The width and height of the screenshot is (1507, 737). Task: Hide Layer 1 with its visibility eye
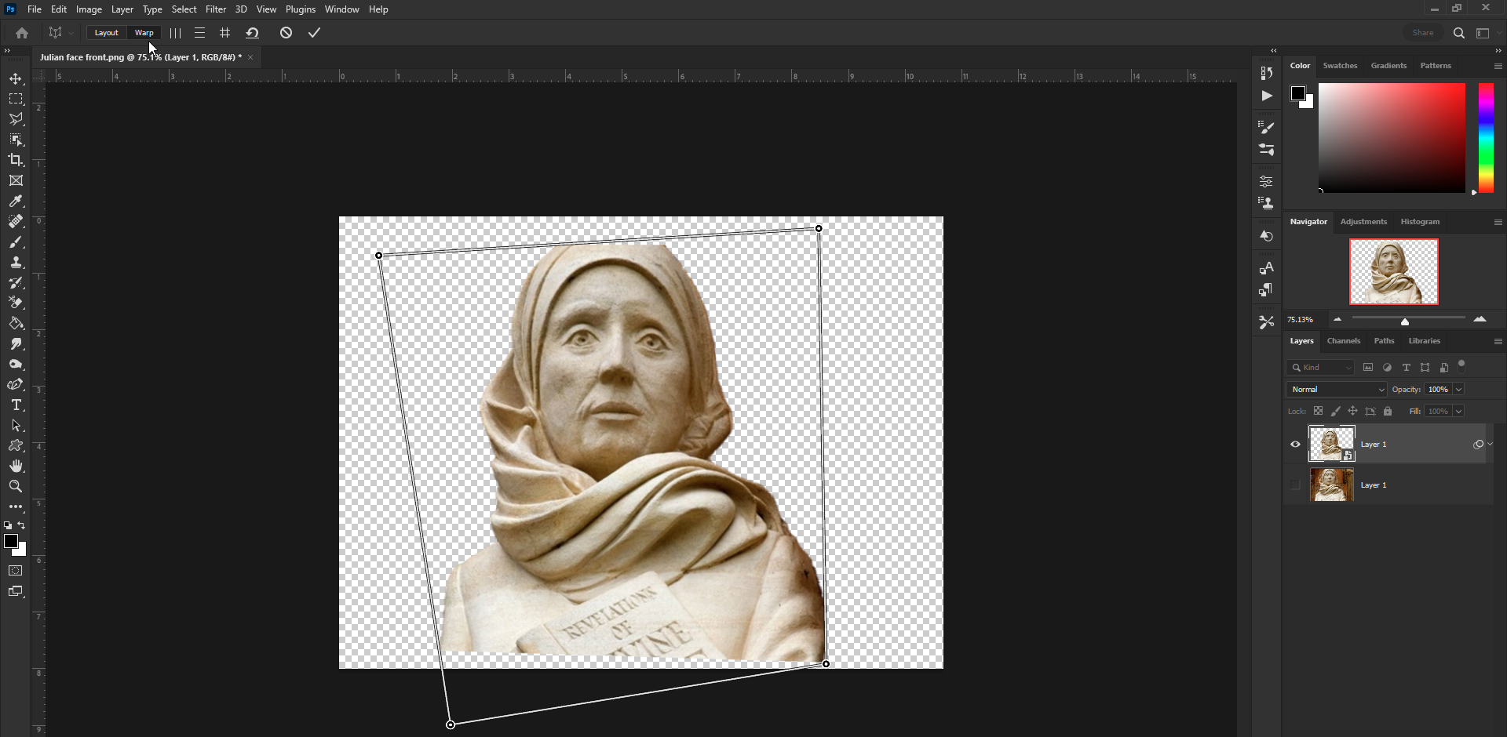(1295, 444)
